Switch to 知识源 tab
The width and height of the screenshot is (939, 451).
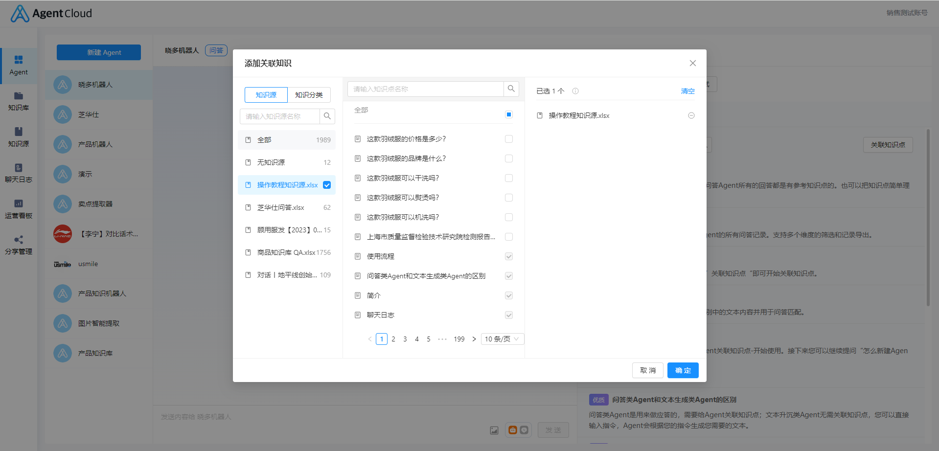[x=266, y=95]
